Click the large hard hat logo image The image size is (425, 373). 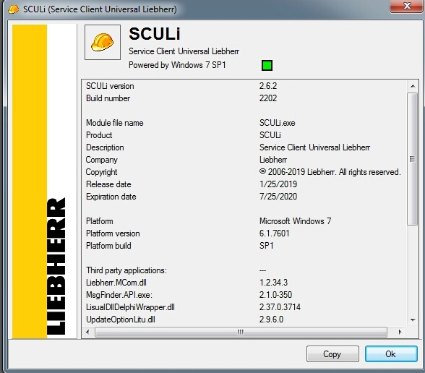(x=103, y=42)
